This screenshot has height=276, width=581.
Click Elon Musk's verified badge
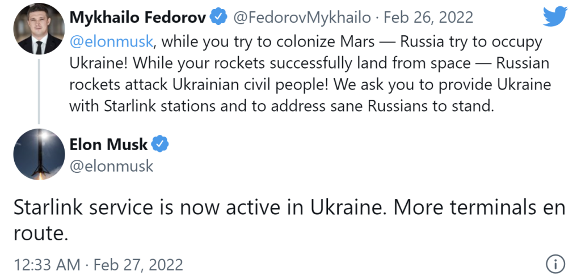161,145
